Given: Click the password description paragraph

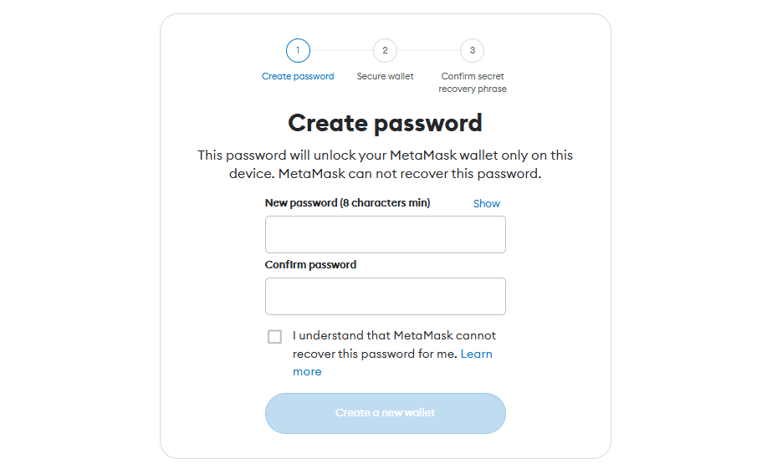Looking at the screenshot, I should point(385,165).
